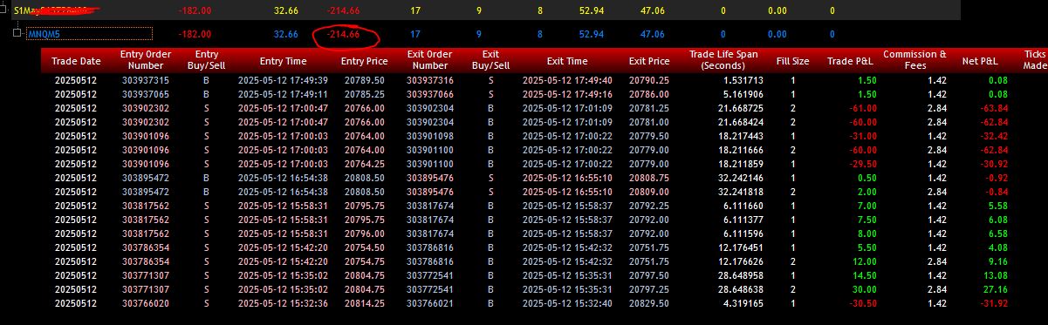Click the Entry Buy/Sell column header
This screenshot has width=1048, height=325.
(206, 60)
